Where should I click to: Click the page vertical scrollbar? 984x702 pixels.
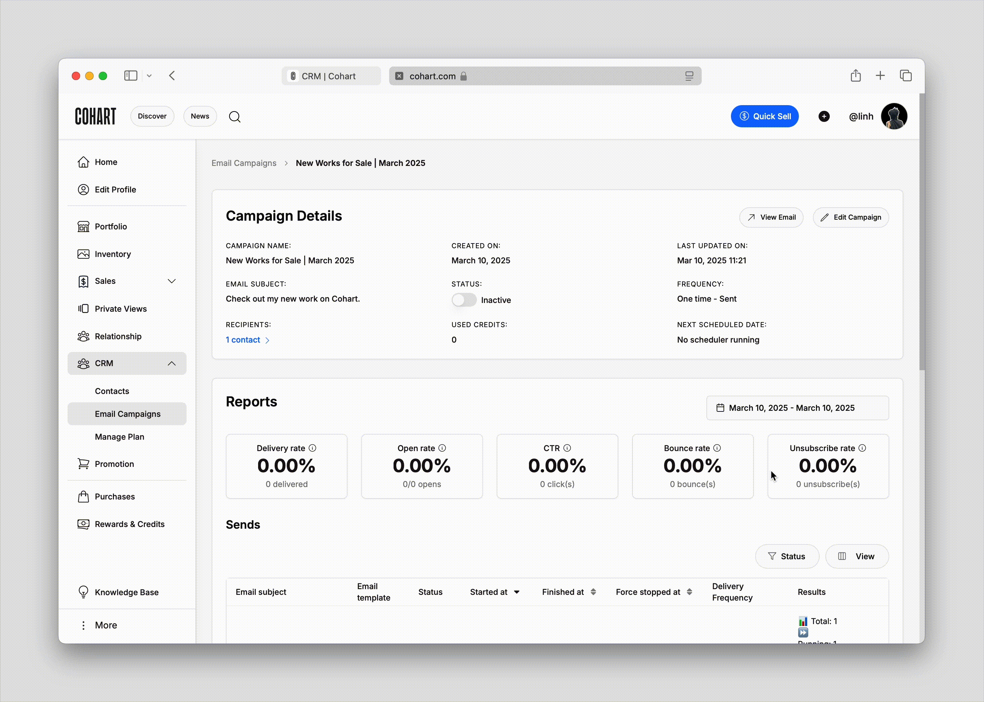click(922, 232)
